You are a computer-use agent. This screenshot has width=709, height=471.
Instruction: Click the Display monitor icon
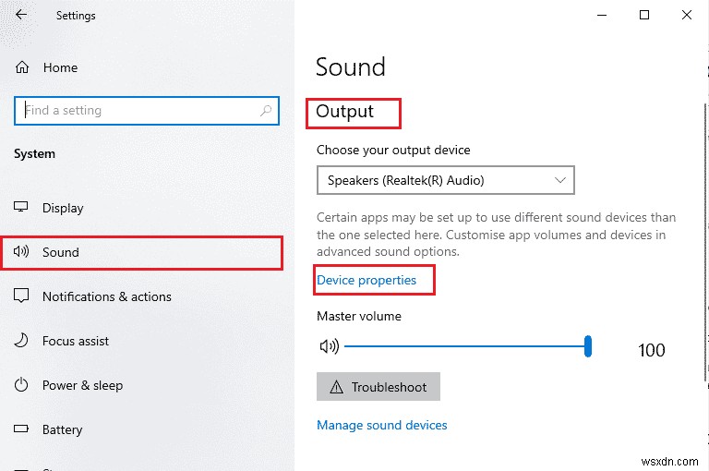point(22,208)
